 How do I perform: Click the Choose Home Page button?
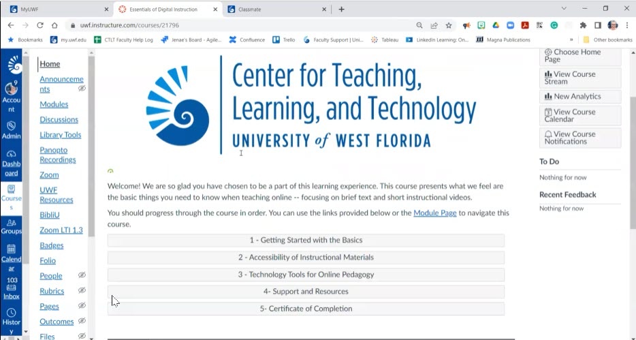pos(580,56)
